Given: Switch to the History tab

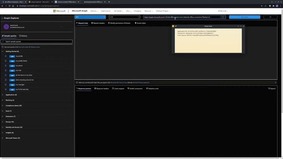Looking at the screenshot, I should point(23,36).
